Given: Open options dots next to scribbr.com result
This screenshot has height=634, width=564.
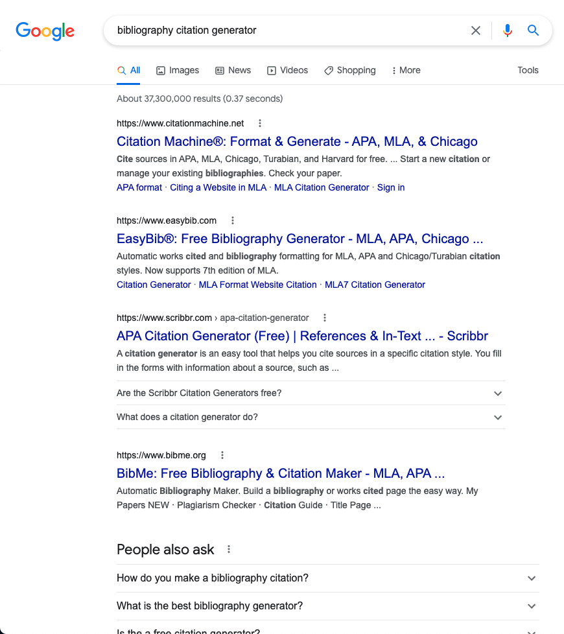Looking at the screenshot, I should pyautogui.click(x=325, y=318).
